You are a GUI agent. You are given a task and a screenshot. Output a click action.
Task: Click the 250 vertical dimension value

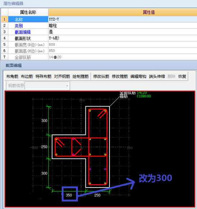(44, 147)
